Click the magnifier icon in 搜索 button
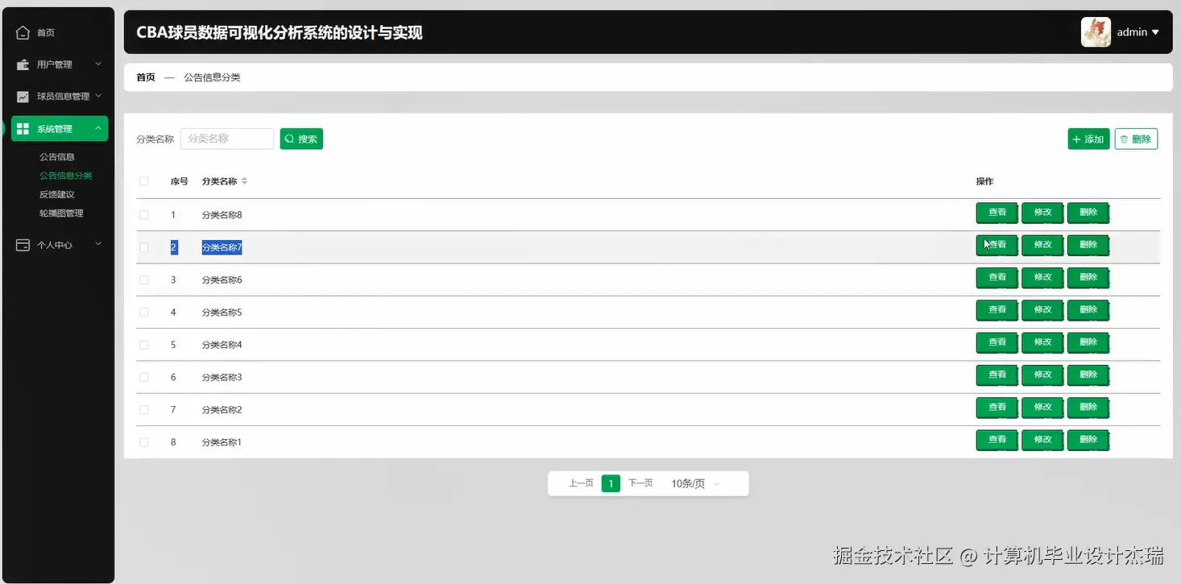The height and width of the screenshot is (584, 1181). 290,139
